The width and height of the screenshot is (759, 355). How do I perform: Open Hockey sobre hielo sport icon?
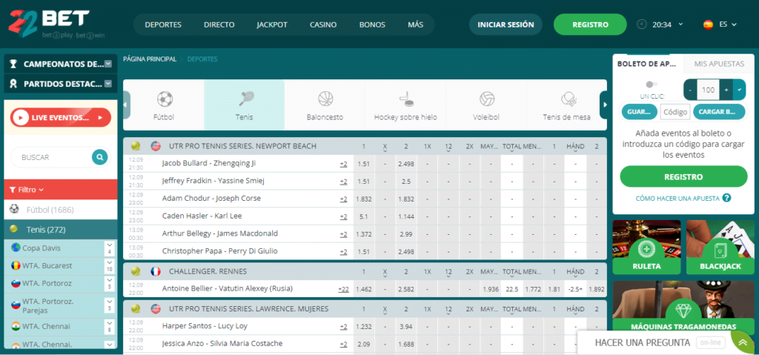click(x=405, y=99)
